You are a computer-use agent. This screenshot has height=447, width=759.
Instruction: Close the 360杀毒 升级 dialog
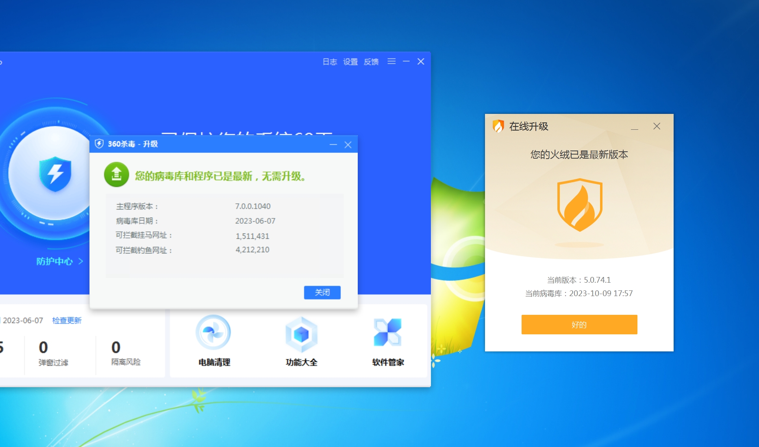coord(348,145)
